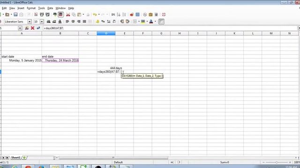The image size is (300, 168).
Task: Toggle grid lines button
Action: tap(161, 21)
